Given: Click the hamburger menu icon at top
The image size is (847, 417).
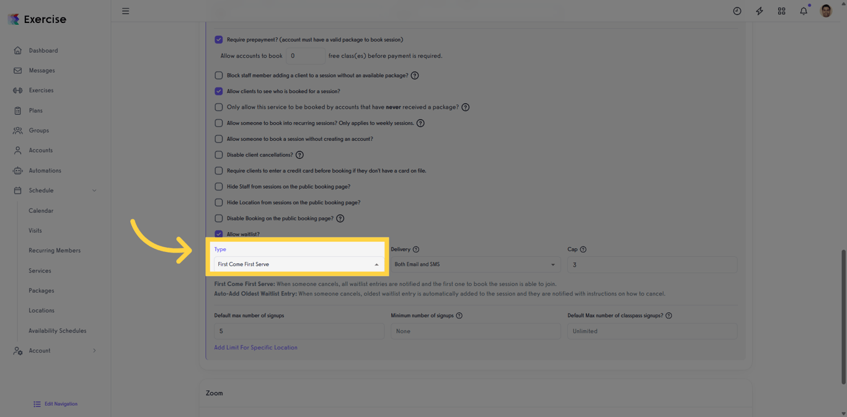Looking at the screenshot, I should [x=125, y=11].
